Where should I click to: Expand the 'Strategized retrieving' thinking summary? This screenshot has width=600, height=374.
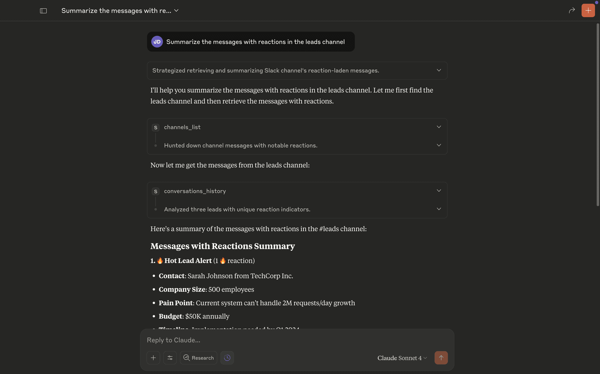438,70
